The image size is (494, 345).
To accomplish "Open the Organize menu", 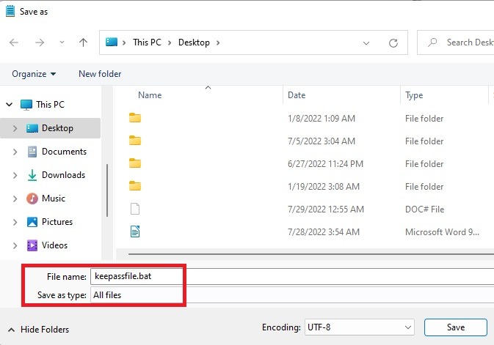I will (x=34, y=74).
